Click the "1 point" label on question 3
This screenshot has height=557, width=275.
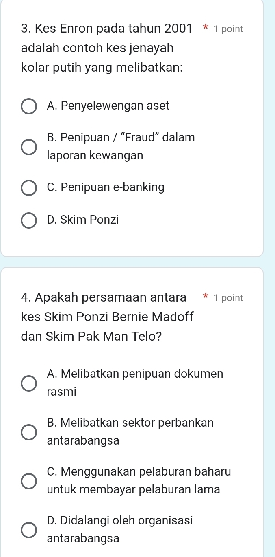(x=228, y=29)
